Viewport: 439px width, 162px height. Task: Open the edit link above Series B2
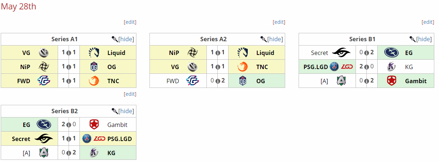click(x=130, y=94)
